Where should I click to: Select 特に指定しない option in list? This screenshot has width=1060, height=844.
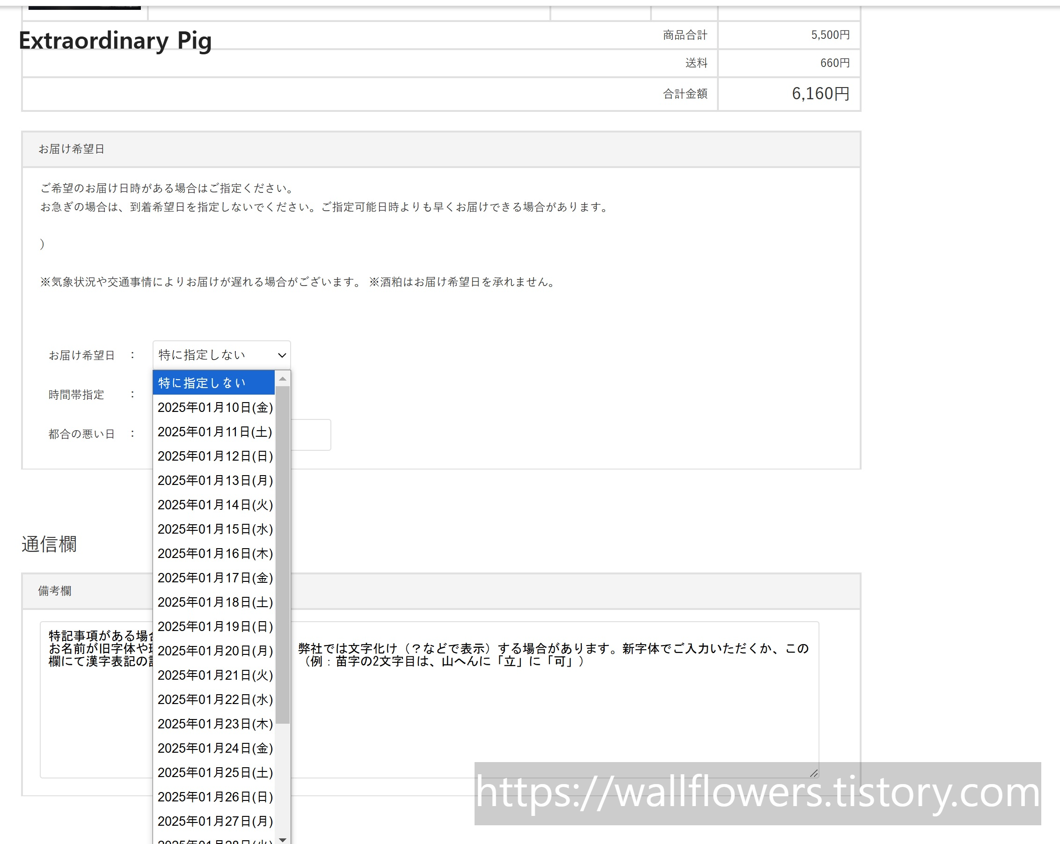213,382
